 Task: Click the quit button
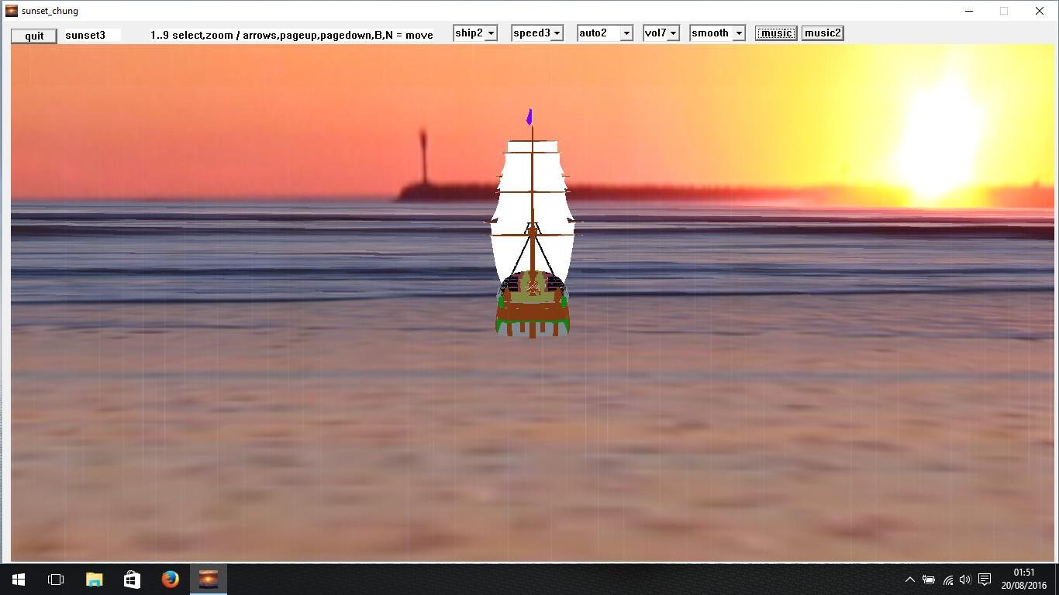pos(34,36)
